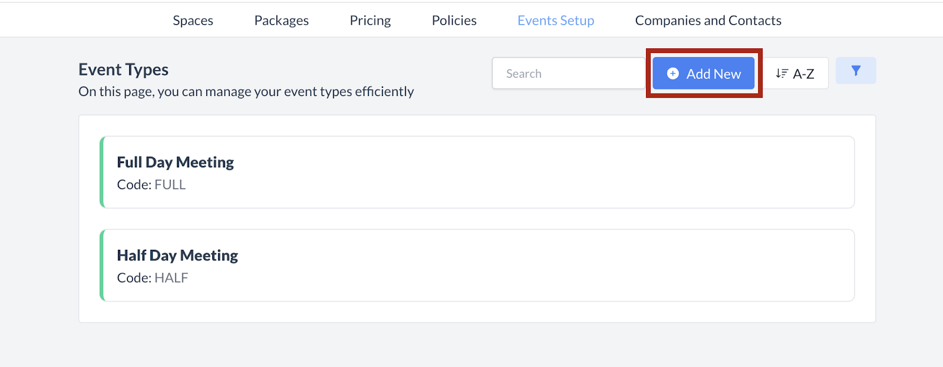Go to the Pricing tab
943x367 pixels.
[370, 21]
